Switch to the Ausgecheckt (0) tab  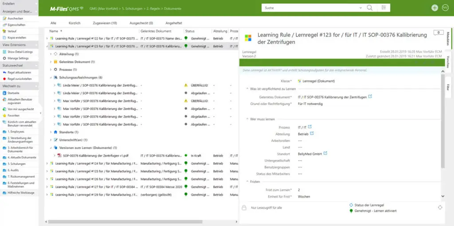[x=141, y=23]
